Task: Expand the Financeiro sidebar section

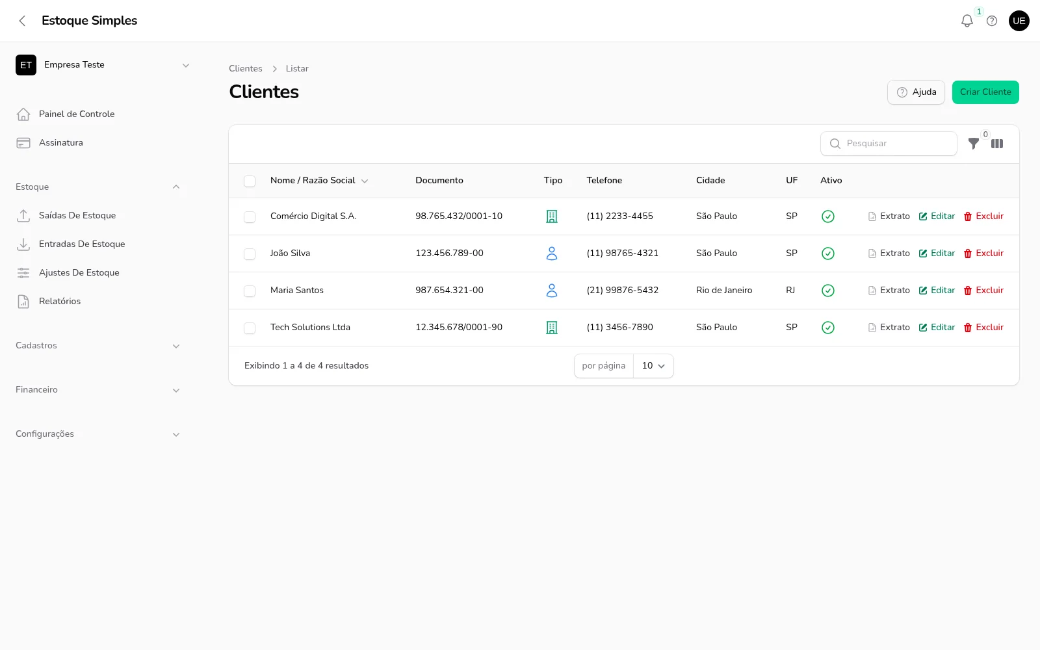Action: 97,390
